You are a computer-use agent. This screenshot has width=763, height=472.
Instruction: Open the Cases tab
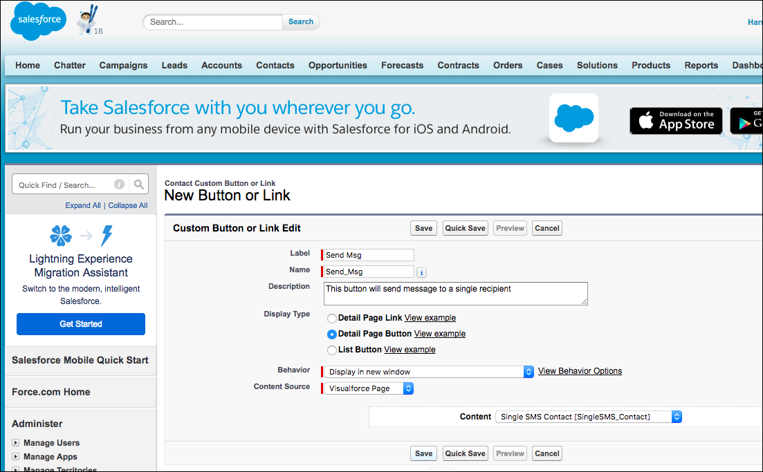549,65
